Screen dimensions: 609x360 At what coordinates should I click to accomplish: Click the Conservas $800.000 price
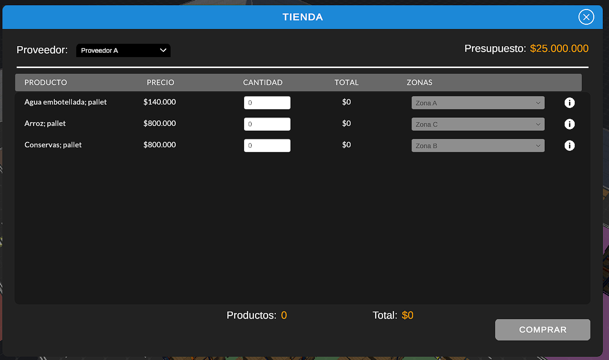click(160, 145)
